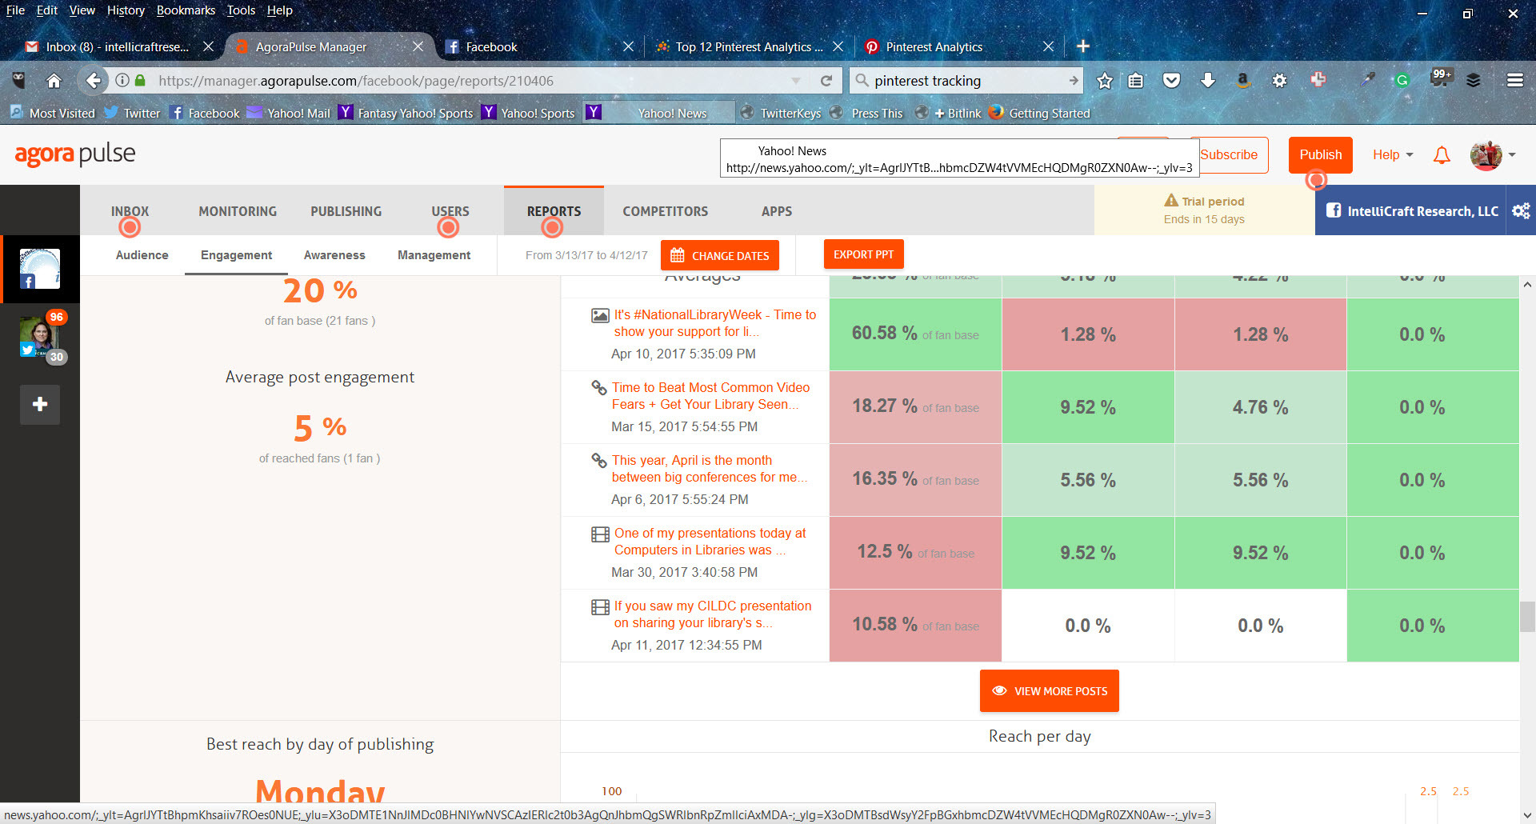Reload the current page
1536x824 pixels.
826,81
